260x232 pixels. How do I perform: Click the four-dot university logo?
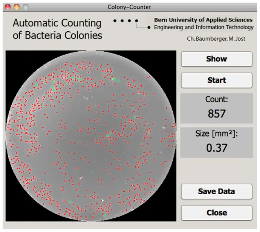tap(126, 20)
